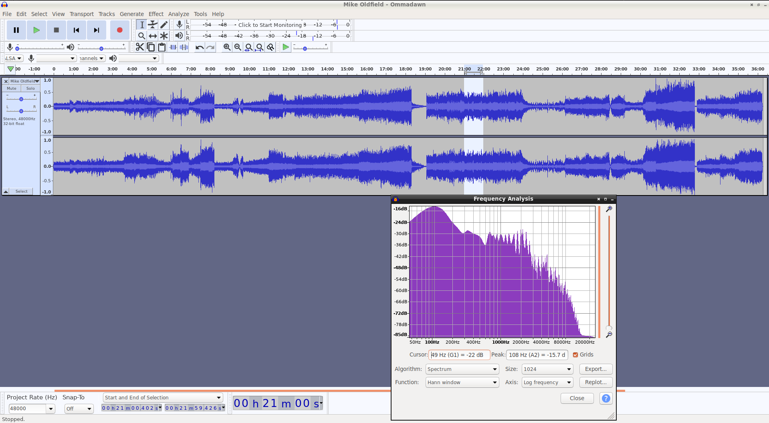This screenshot has height=423, width=769.
Task: Open the Transport menu
Action: pyautogui.click(x=82, y=14)
